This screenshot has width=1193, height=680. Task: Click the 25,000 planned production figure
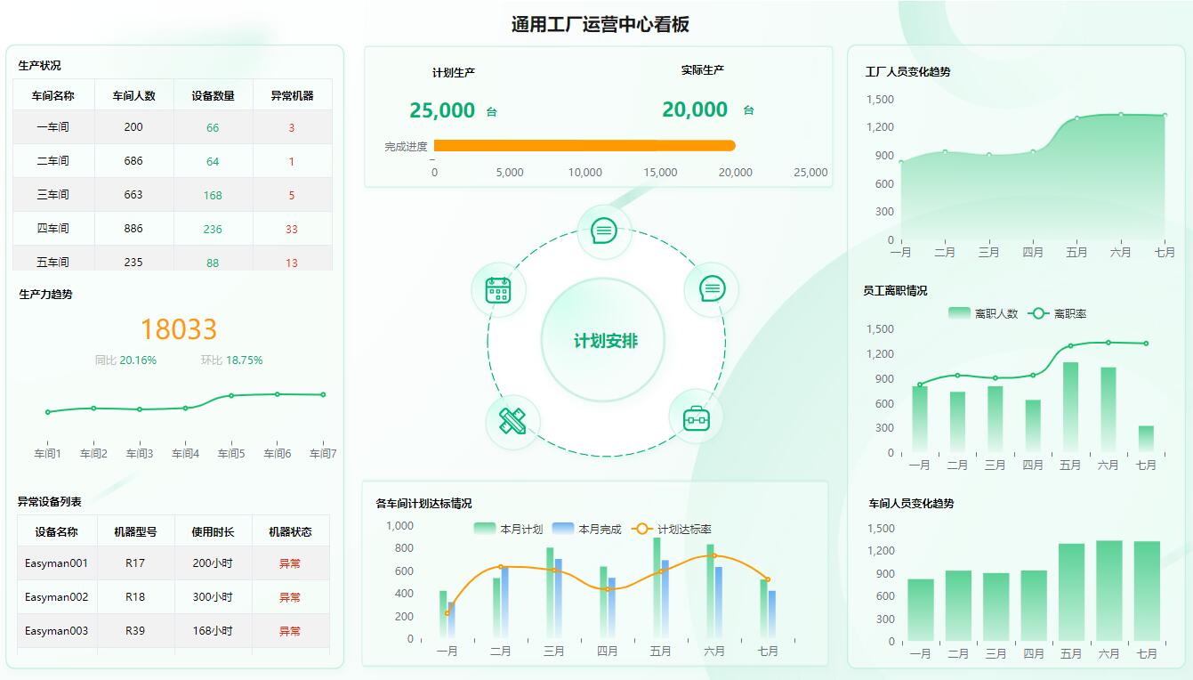442,110
